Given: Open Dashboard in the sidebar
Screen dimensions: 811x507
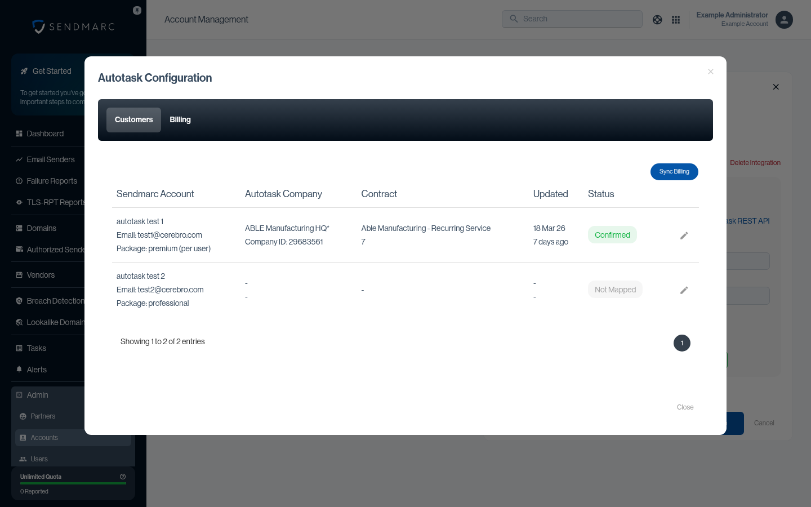Looking at the screenshot, I should [45, 134].
